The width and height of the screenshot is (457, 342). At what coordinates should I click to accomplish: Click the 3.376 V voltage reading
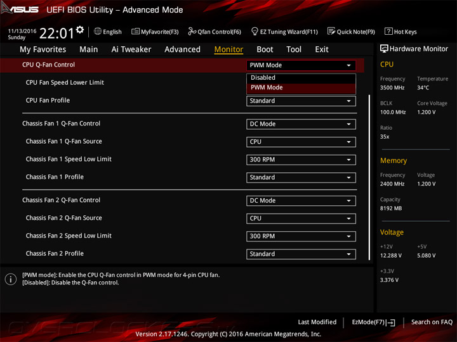[389, 280]
